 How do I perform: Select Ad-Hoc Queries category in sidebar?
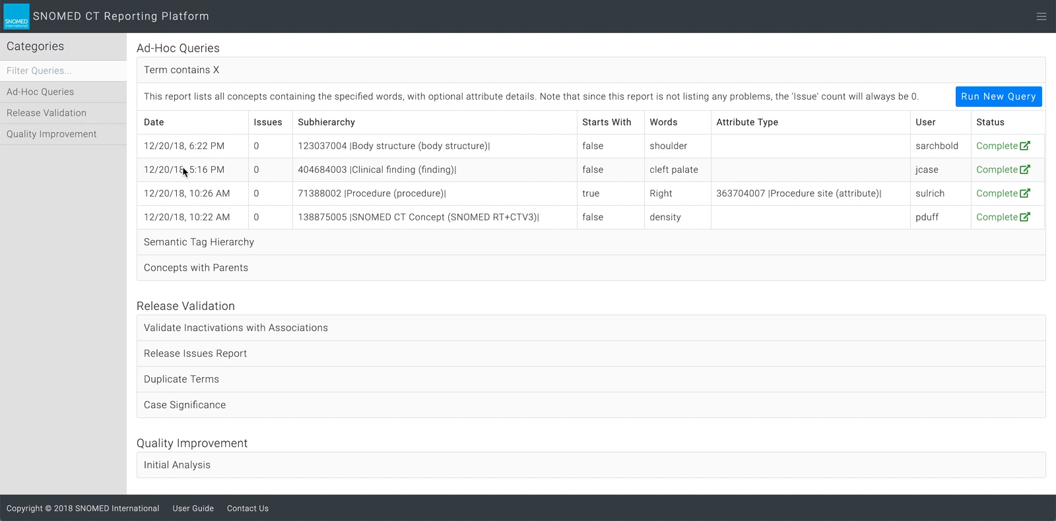63,92
